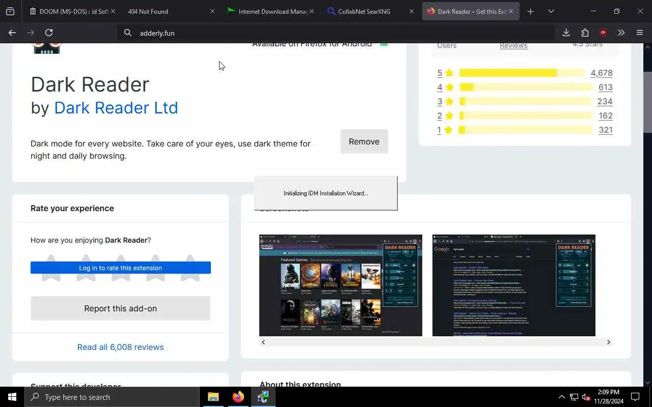This screenshot has width=652, height=407.
Task: Click the 5-star rating bar
Action: 522,73
